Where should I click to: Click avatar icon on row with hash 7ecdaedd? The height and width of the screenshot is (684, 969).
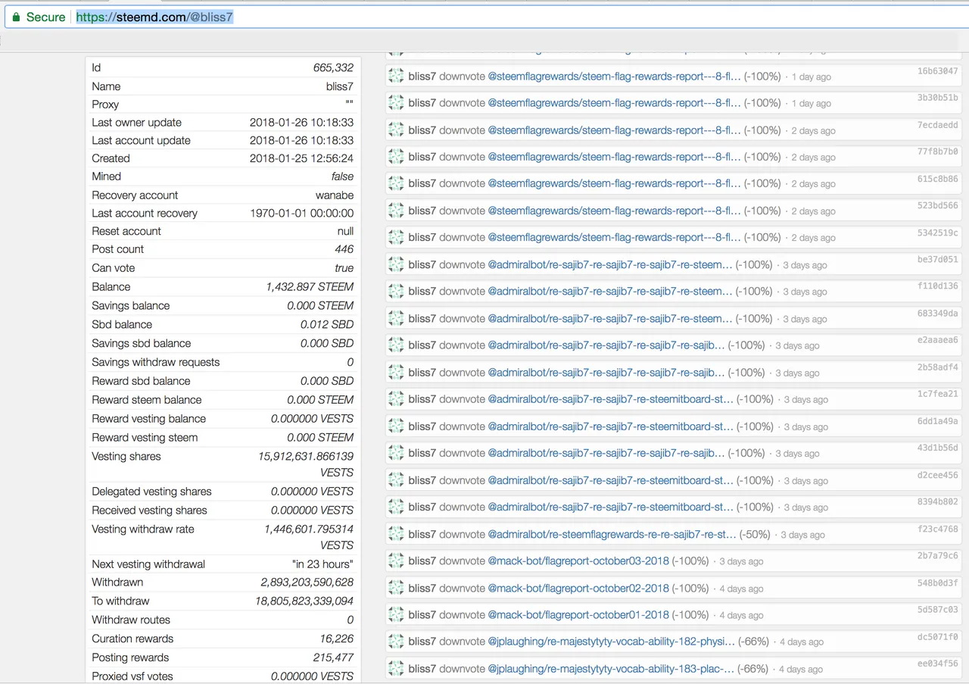(x=396, y=130)
